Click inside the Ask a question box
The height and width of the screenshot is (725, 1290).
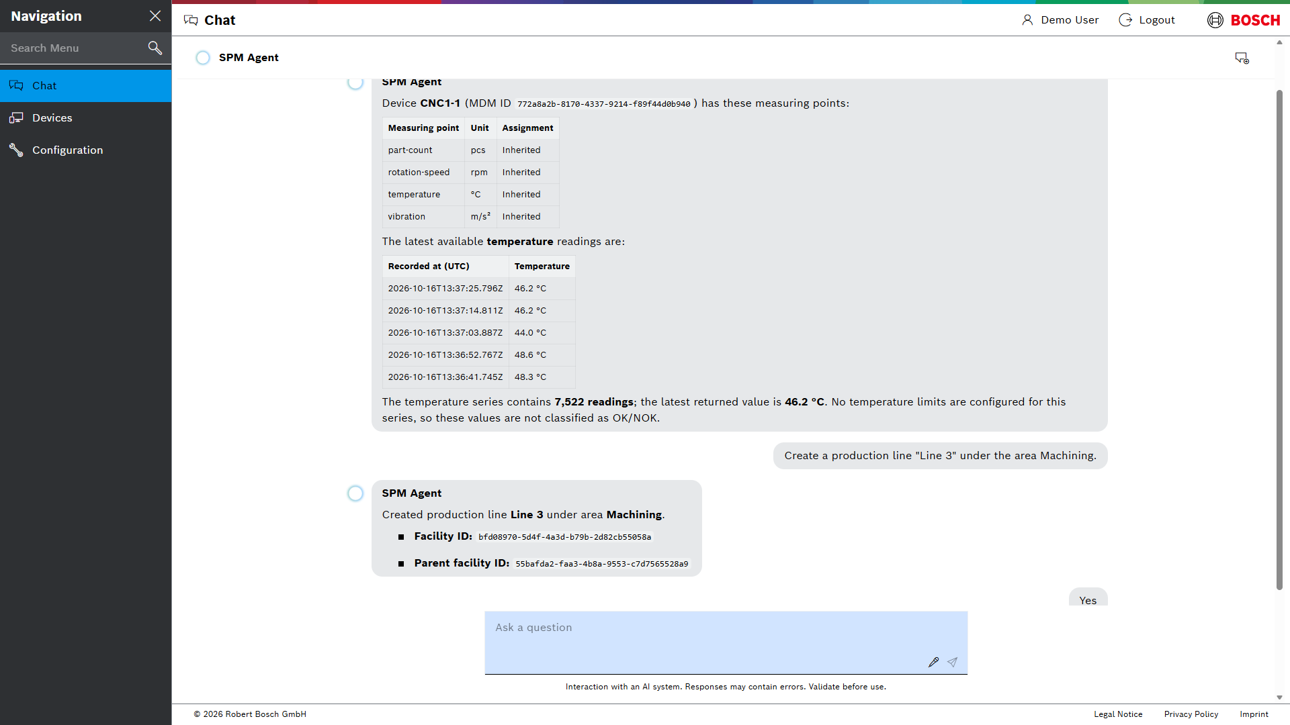pyautogui.click(x=726, y=642)
